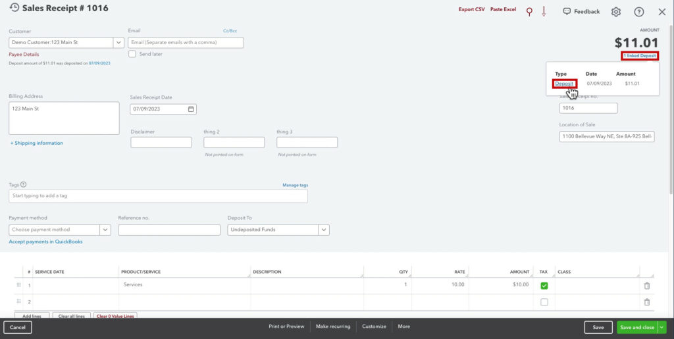Click the thing 3 input field
The image size is (674, 339).
pyautogui.click(x=307, y=143)
